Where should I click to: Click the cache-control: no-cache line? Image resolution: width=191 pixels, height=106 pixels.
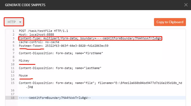pos(39,42)
